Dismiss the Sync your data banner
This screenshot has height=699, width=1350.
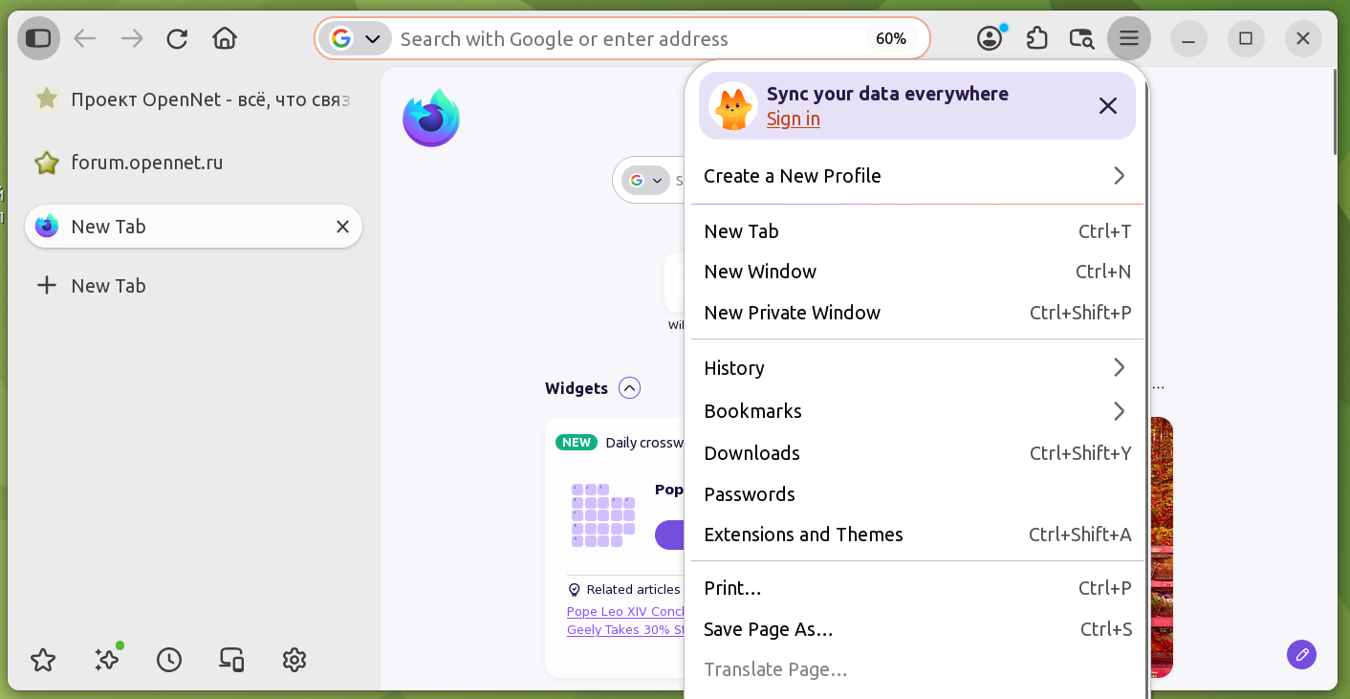pyautogui.click(x=1108, y=106)
